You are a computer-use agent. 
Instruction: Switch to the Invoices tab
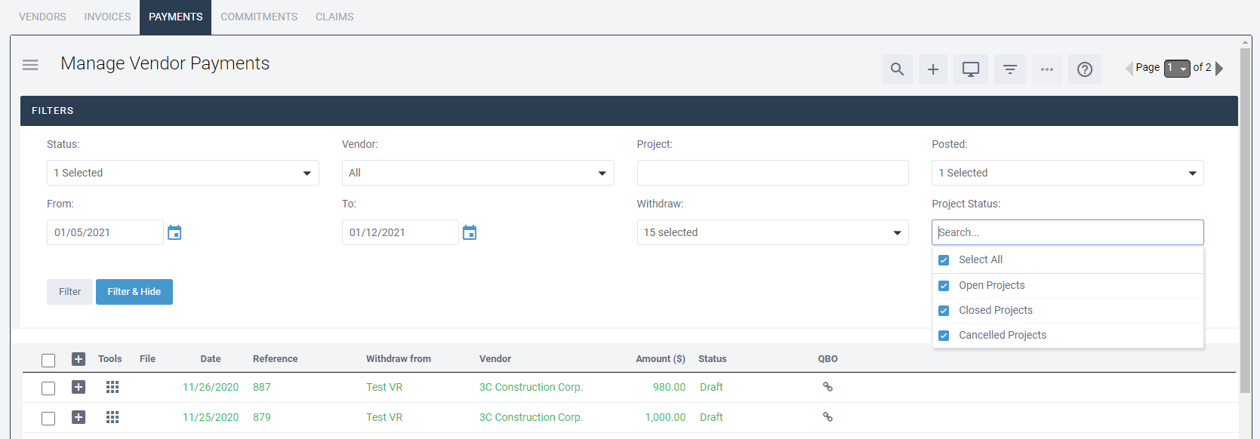point(107,17)
